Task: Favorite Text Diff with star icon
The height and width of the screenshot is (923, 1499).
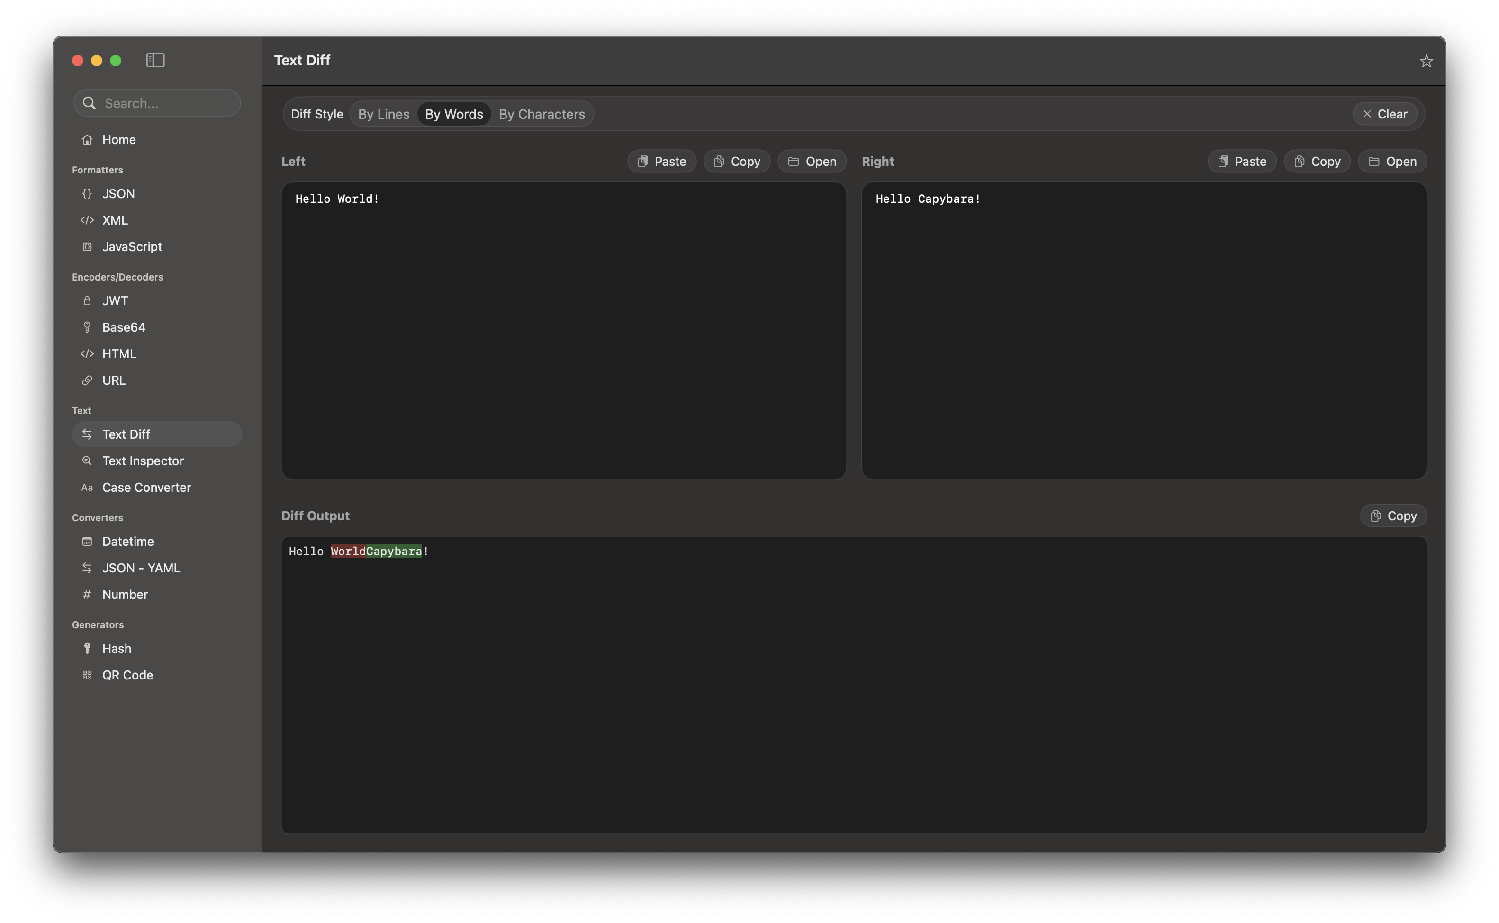Action: coord(1426,61)
